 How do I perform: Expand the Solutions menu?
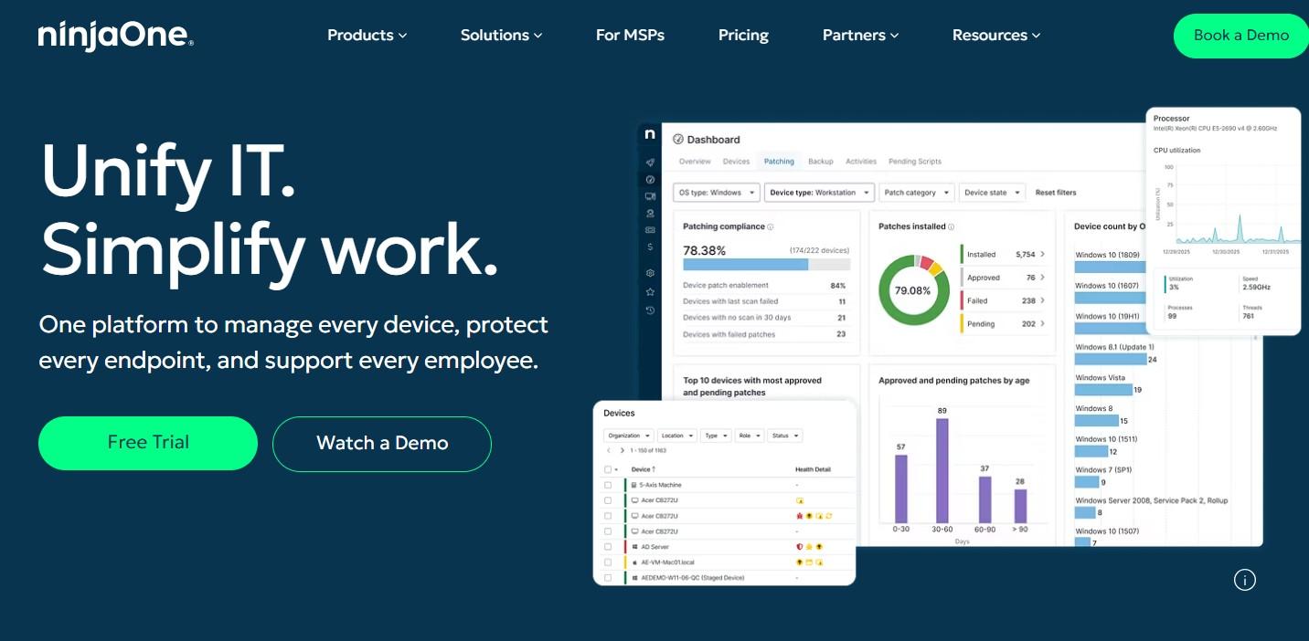coord(502,36)
